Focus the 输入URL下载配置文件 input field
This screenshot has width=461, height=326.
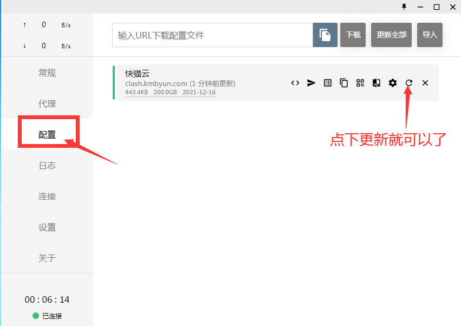point(212,35)
